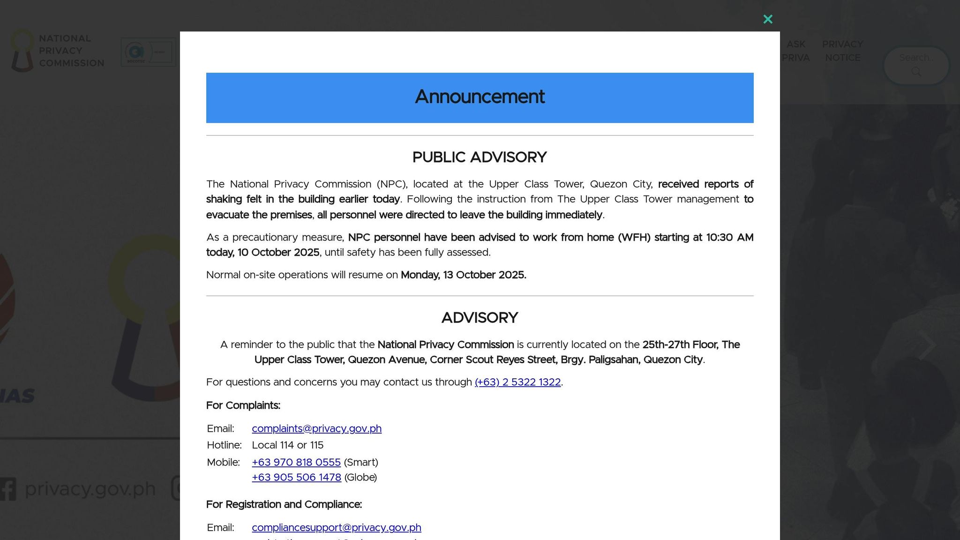Click the Facebook icon in the footer

[8, 488]
